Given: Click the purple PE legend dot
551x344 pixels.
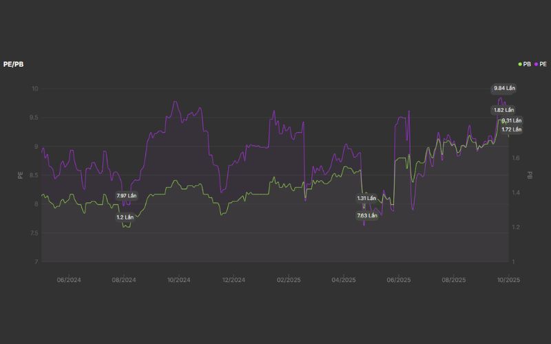Looking at the screenshot, I should [x=536, y=64].
